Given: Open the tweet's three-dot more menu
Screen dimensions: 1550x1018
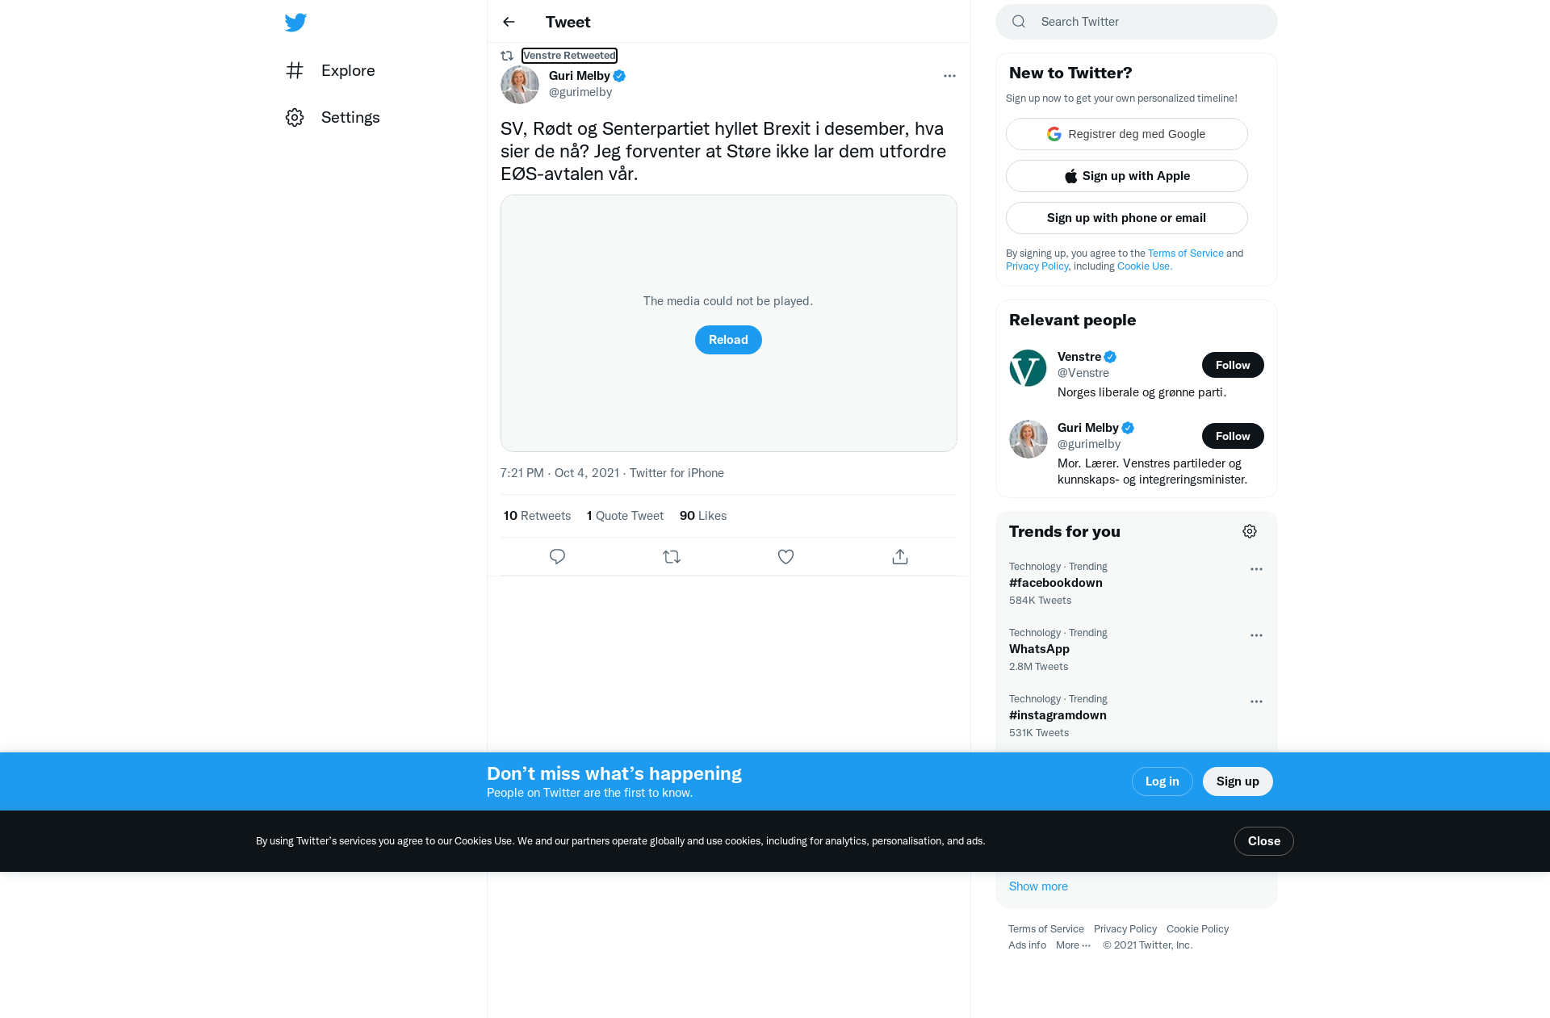Looking at the screenshot, I should click(949, 76).
